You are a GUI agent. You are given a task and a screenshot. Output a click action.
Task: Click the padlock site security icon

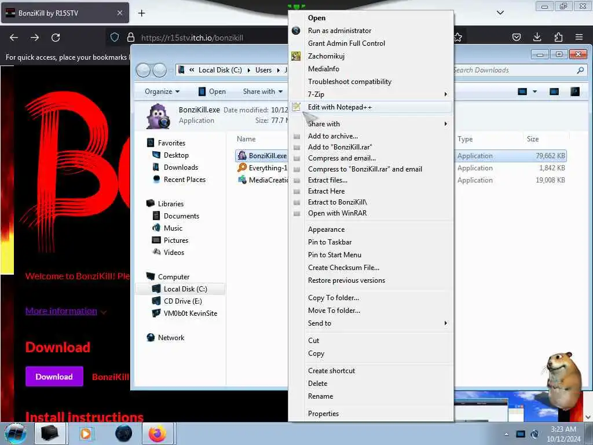coord(131,37)
